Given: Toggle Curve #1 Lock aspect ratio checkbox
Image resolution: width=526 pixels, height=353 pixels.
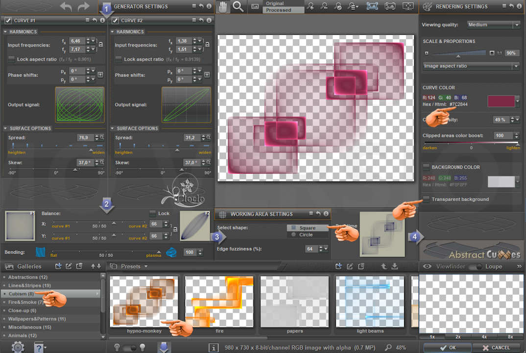Looking at the screenshot, I should 12,59.
